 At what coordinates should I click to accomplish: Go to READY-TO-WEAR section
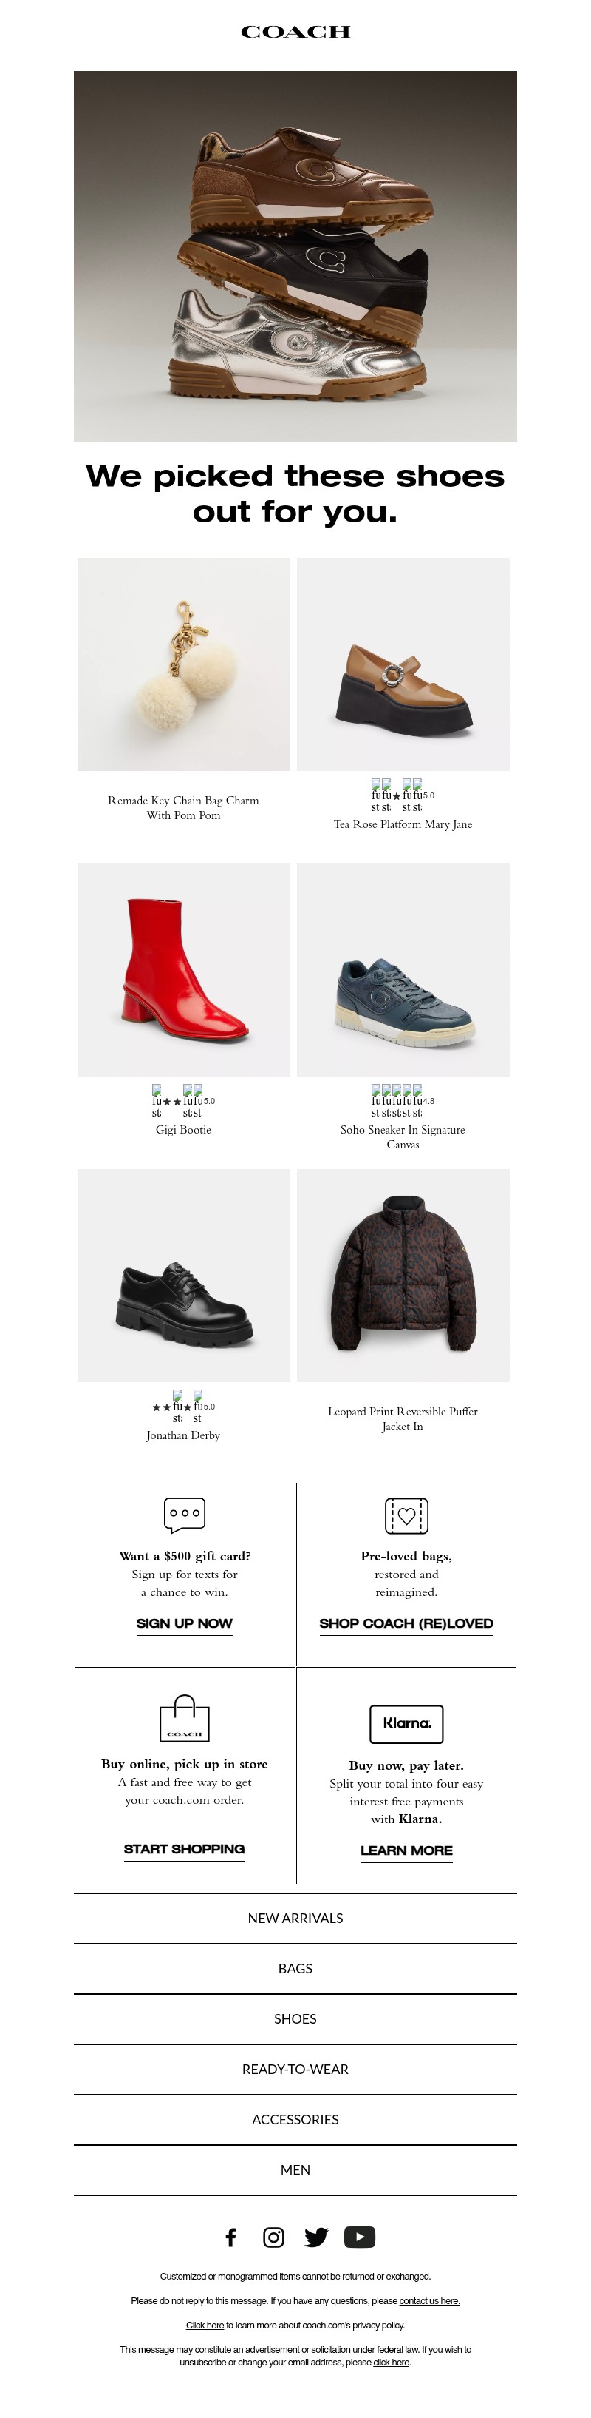(x=295, y=2069)
